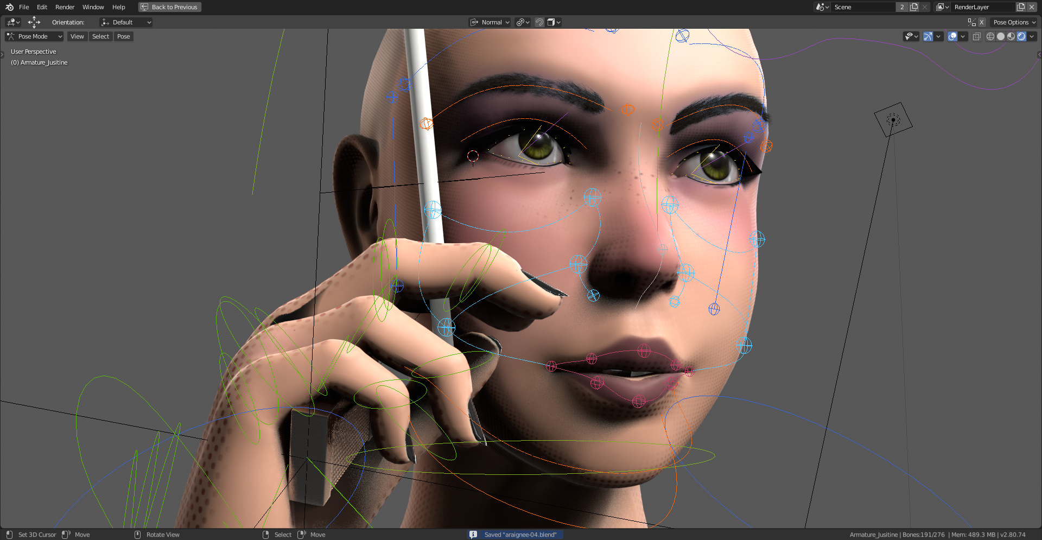This screenshot has height=540, width=1042.
Task: Open the active tool settings dropdown
Action: (x=13, y=22)
